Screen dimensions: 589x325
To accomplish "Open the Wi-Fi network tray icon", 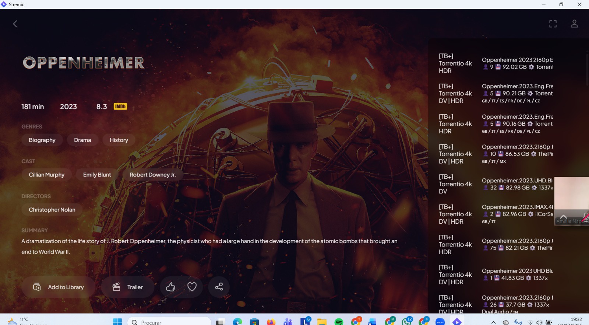I will click(x=530, y=322).
